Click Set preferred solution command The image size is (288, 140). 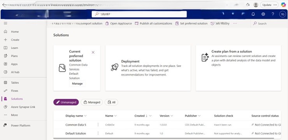[191, 23]
